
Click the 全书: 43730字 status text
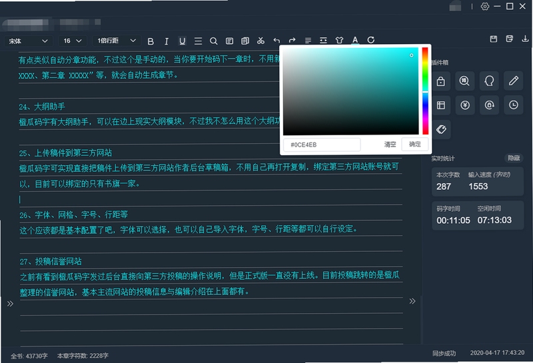[29, 356]
